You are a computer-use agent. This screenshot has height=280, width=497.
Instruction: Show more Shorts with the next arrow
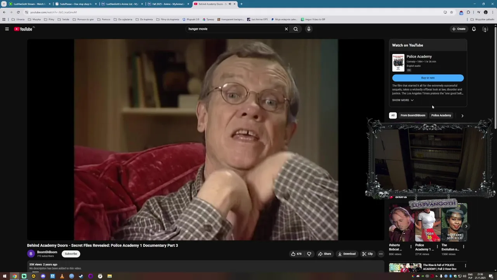pyautogui.click(x=466, y=226)
